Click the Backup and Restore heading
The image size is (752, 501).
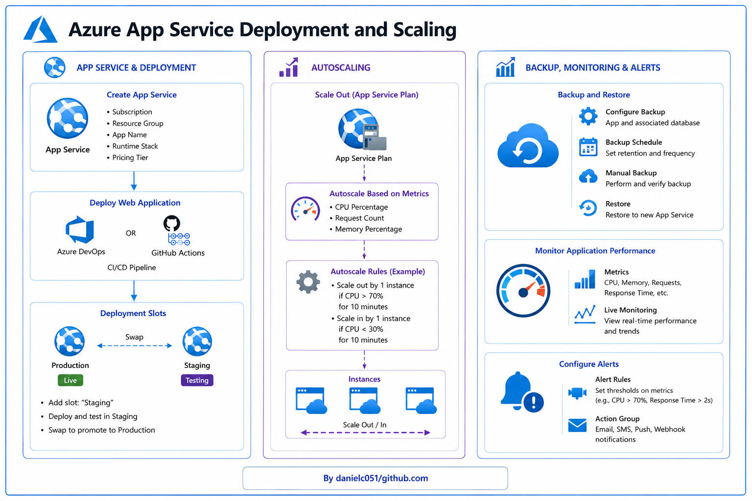pyautogui.click(x=594, y=95)
